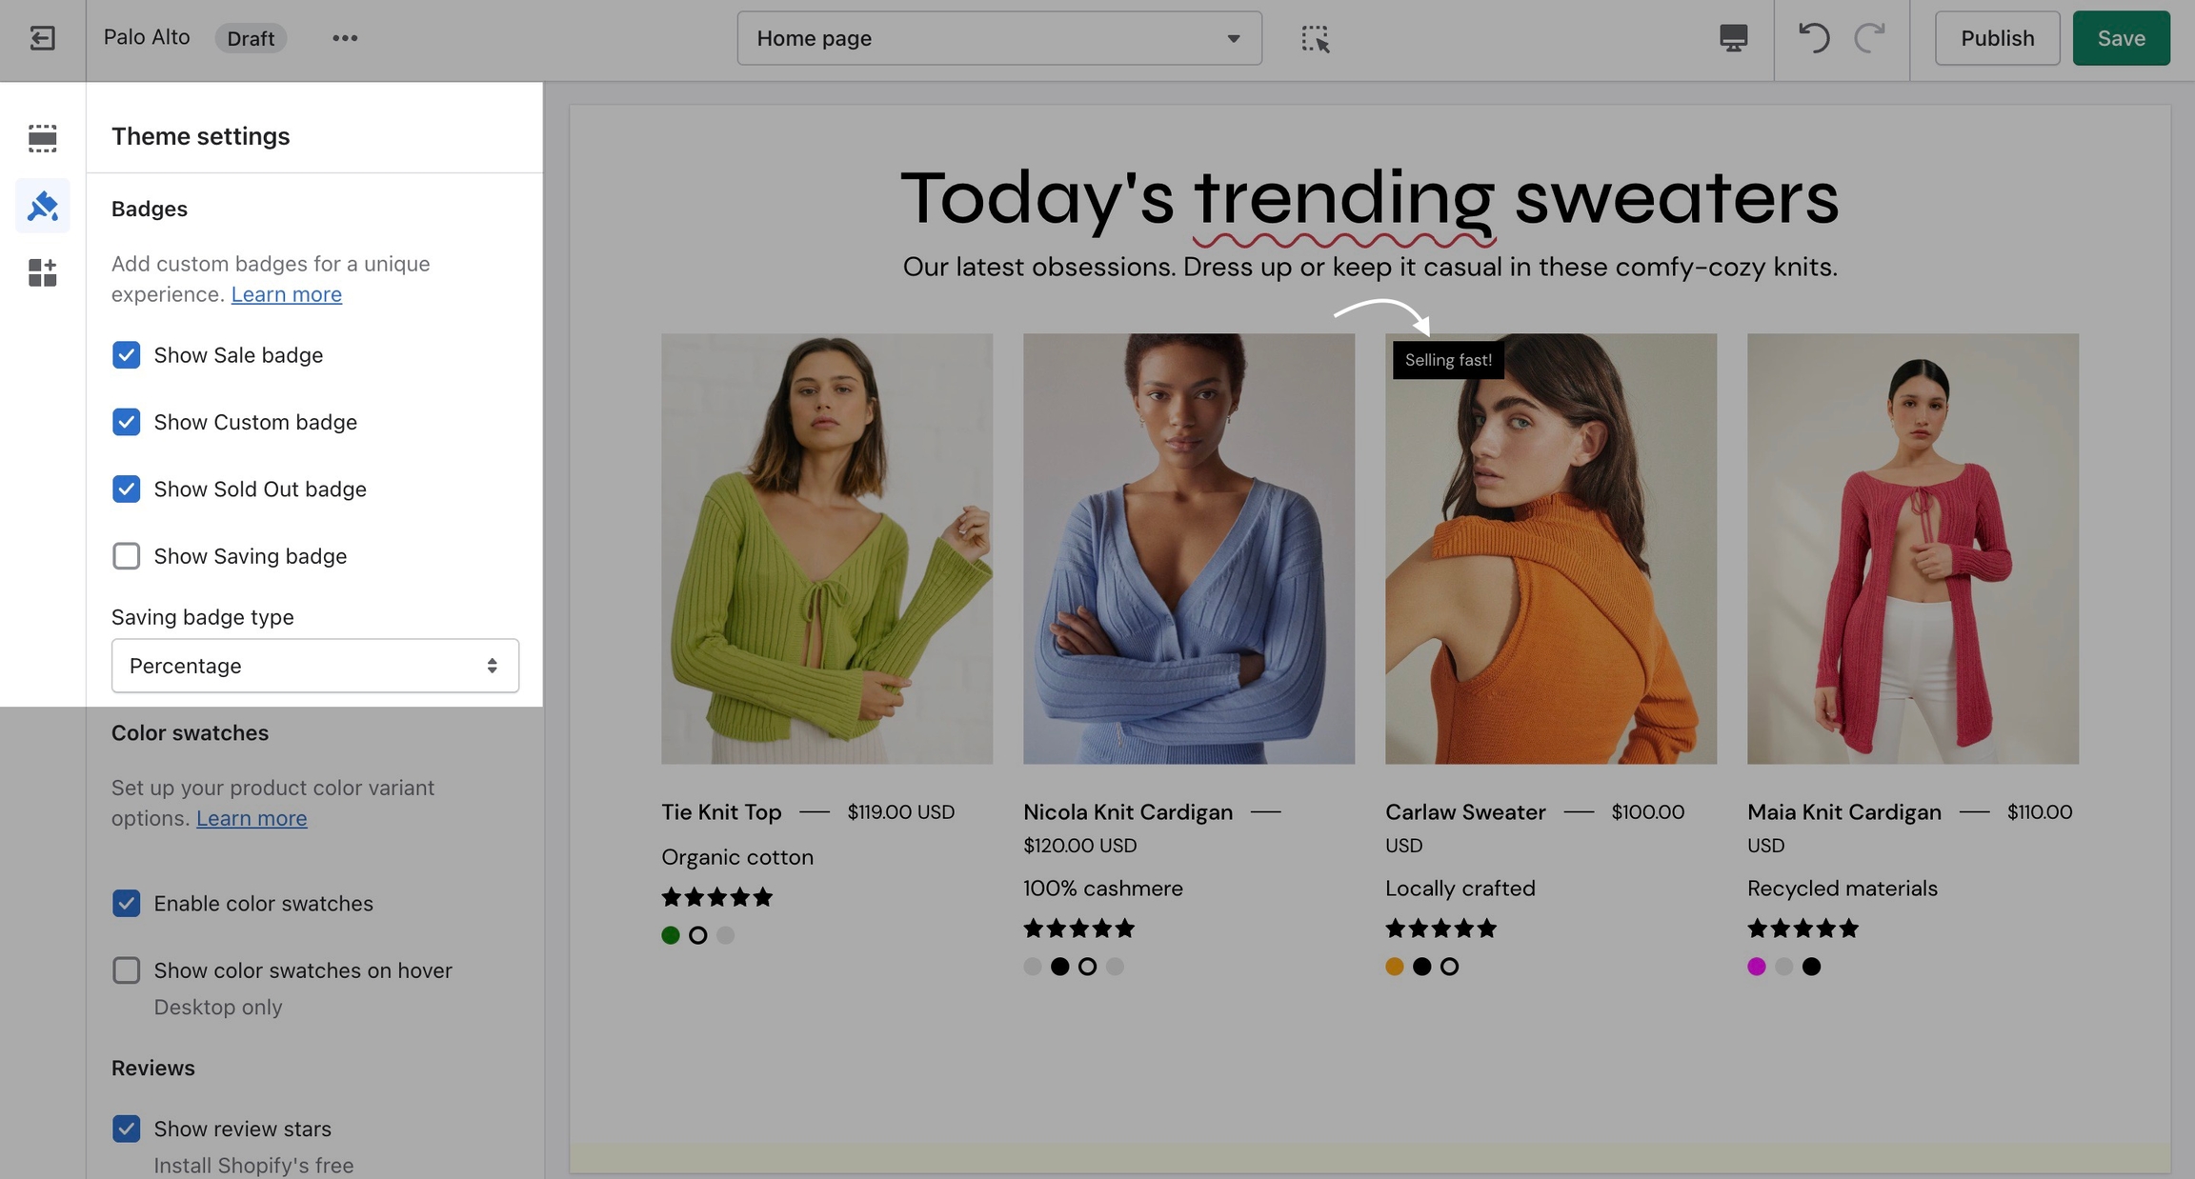Screen dimensions: 2195x1179
Task: Disable Show review stars checkbox
Action: [x=126, y=1129]
